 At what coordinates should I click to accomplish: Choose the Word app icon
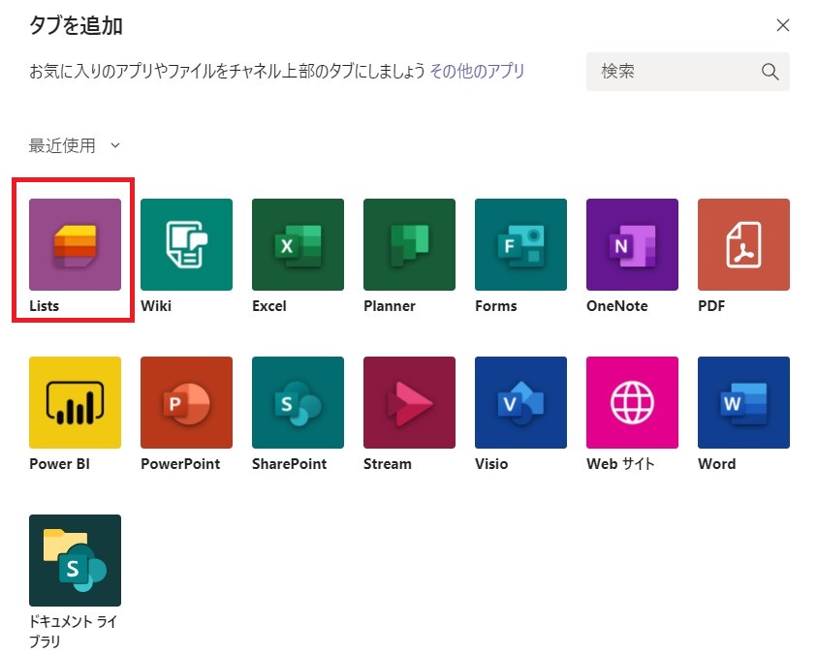click(x=744, y=403)
